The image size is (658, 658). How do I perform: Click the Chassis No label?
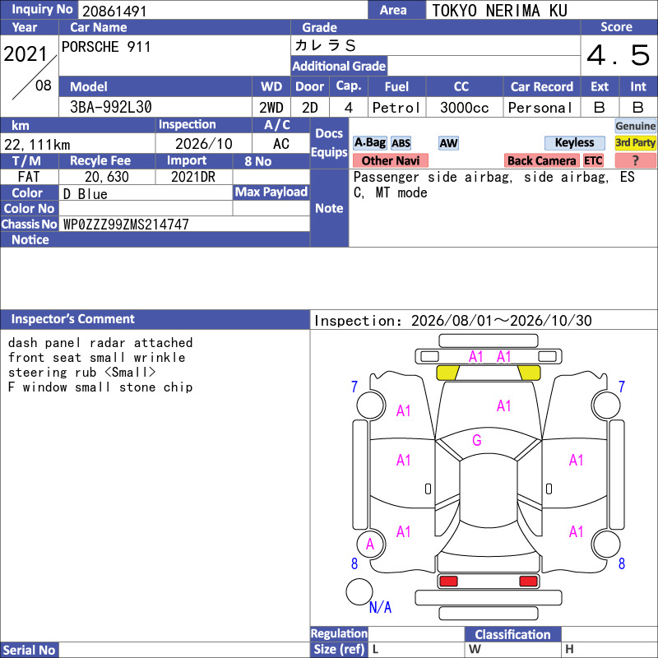pyautogui.click(x=30, y=224)
